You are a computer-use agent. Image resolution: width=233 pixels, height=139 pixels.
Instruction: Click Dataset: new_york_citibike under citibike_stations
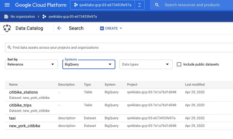pyautogui.click(x=30, y=98)
